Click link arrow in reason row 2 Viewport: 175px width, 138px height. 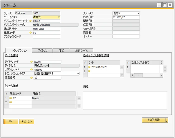pos(11,102)
